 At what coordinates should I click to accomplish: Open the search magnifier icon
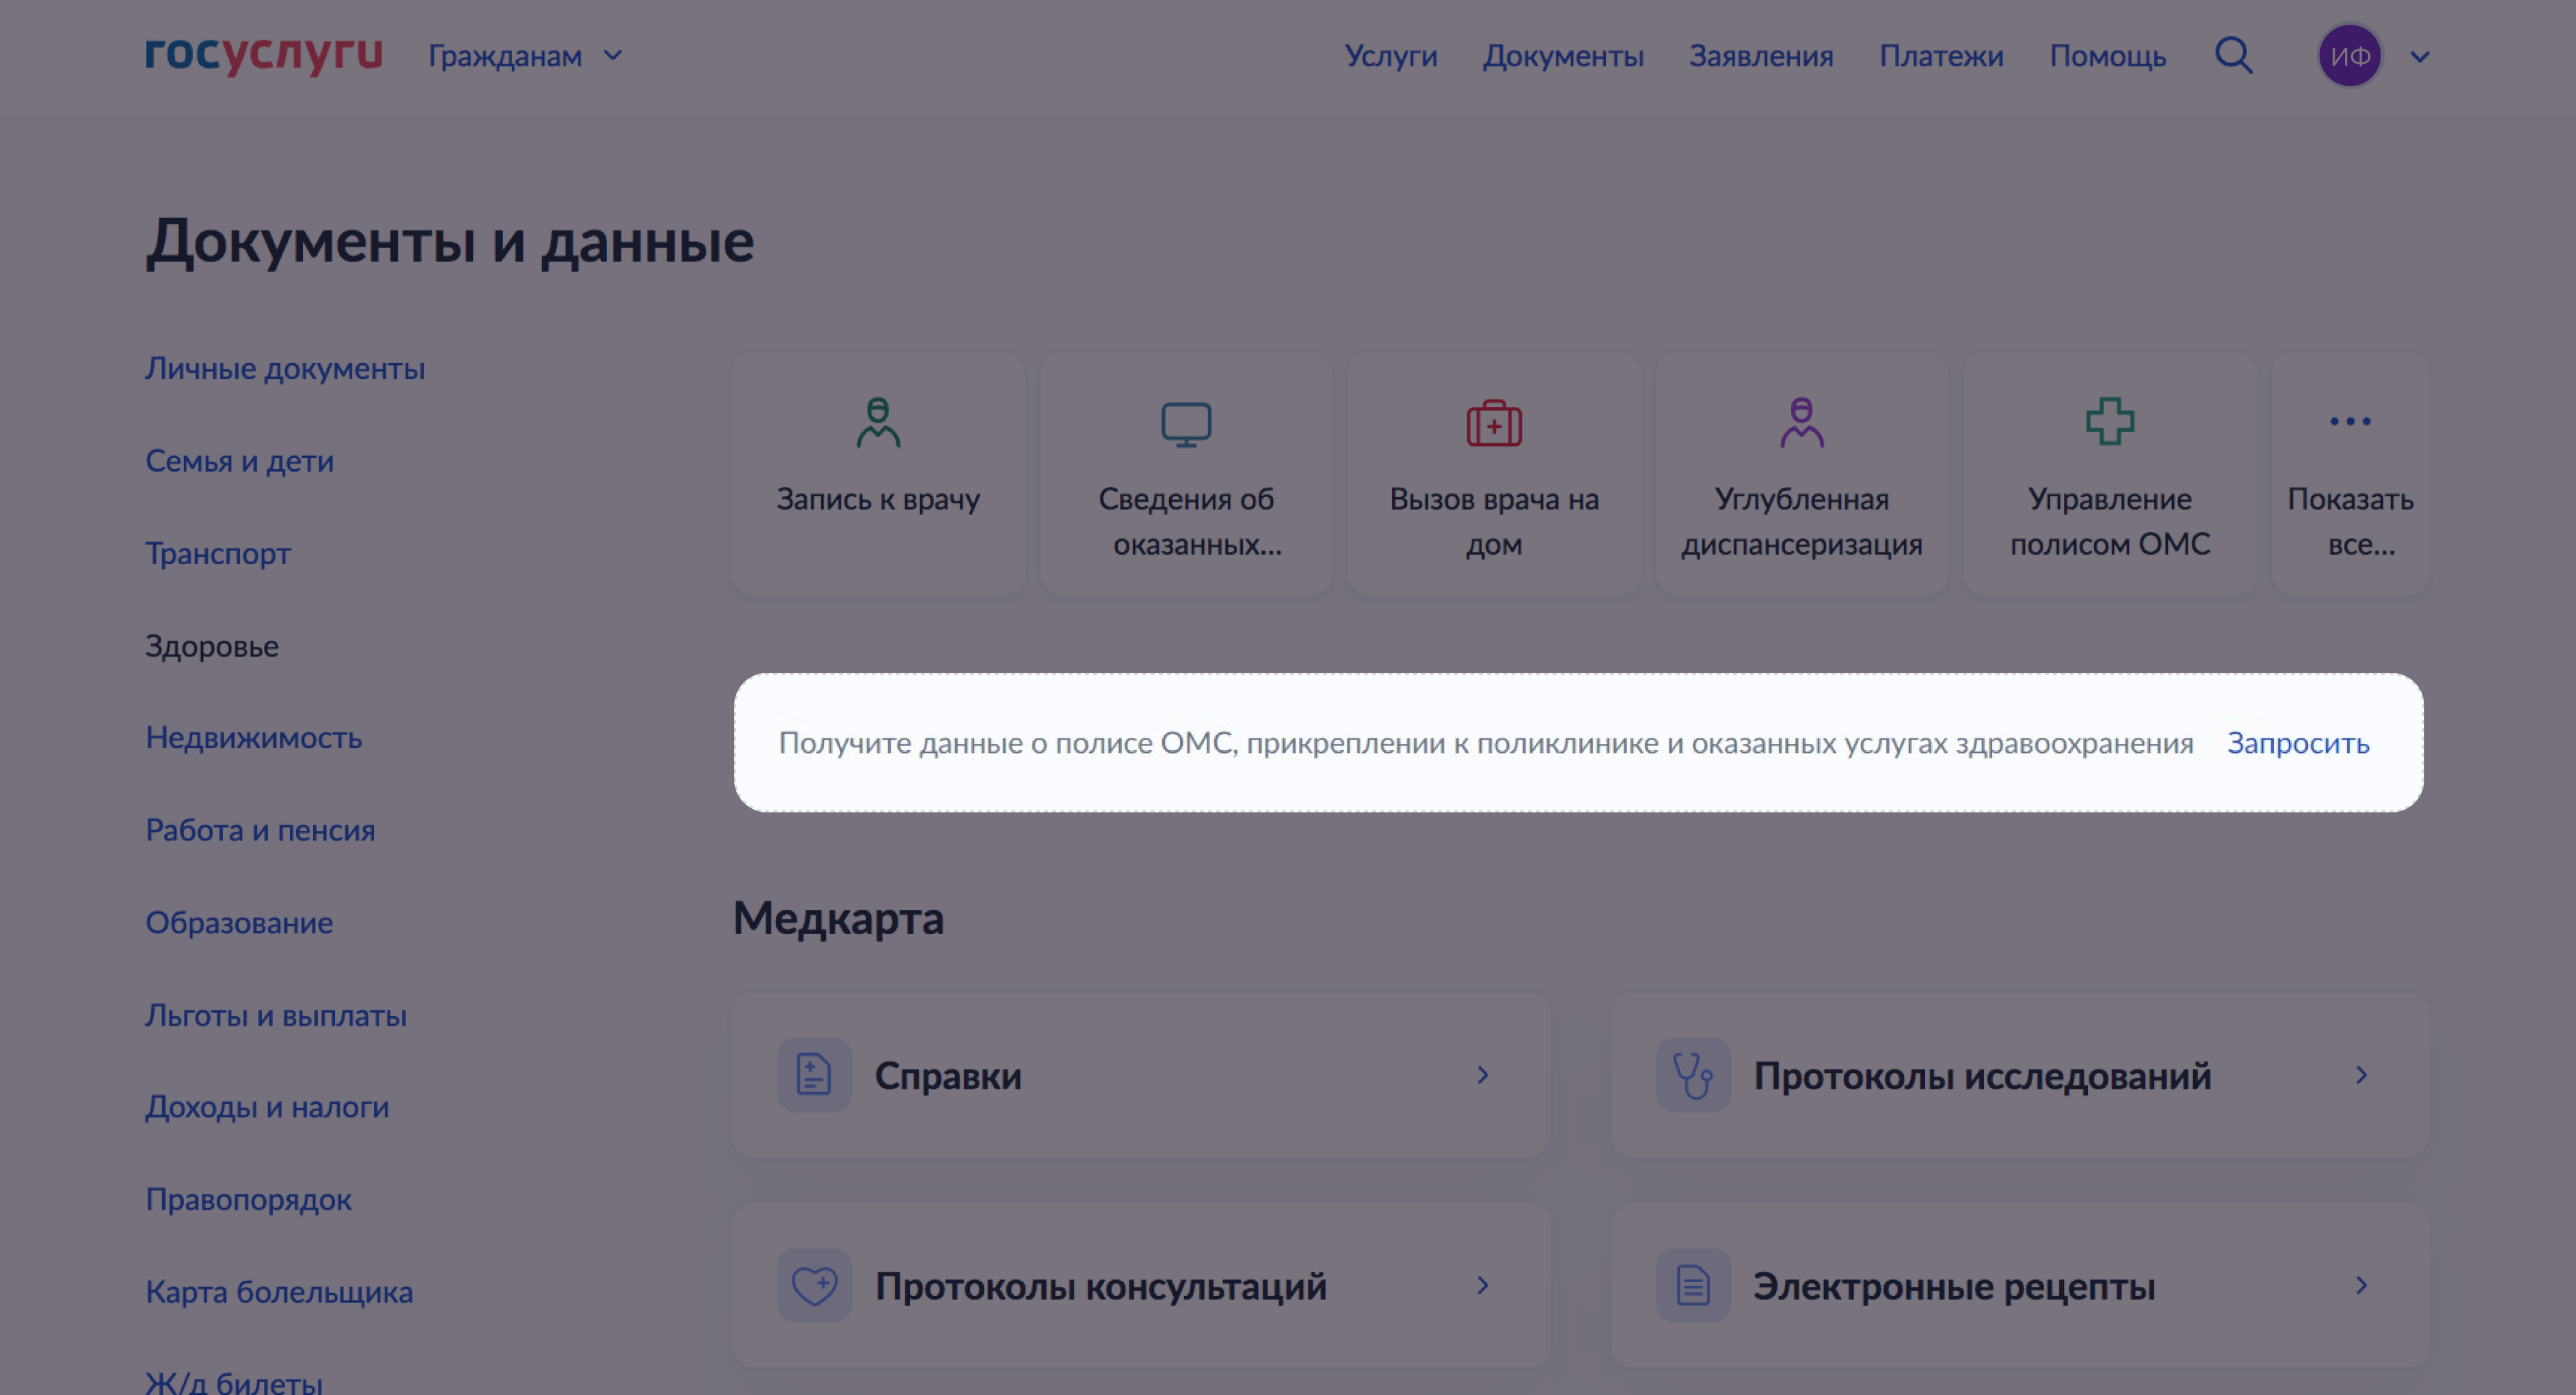[2233, 56]
